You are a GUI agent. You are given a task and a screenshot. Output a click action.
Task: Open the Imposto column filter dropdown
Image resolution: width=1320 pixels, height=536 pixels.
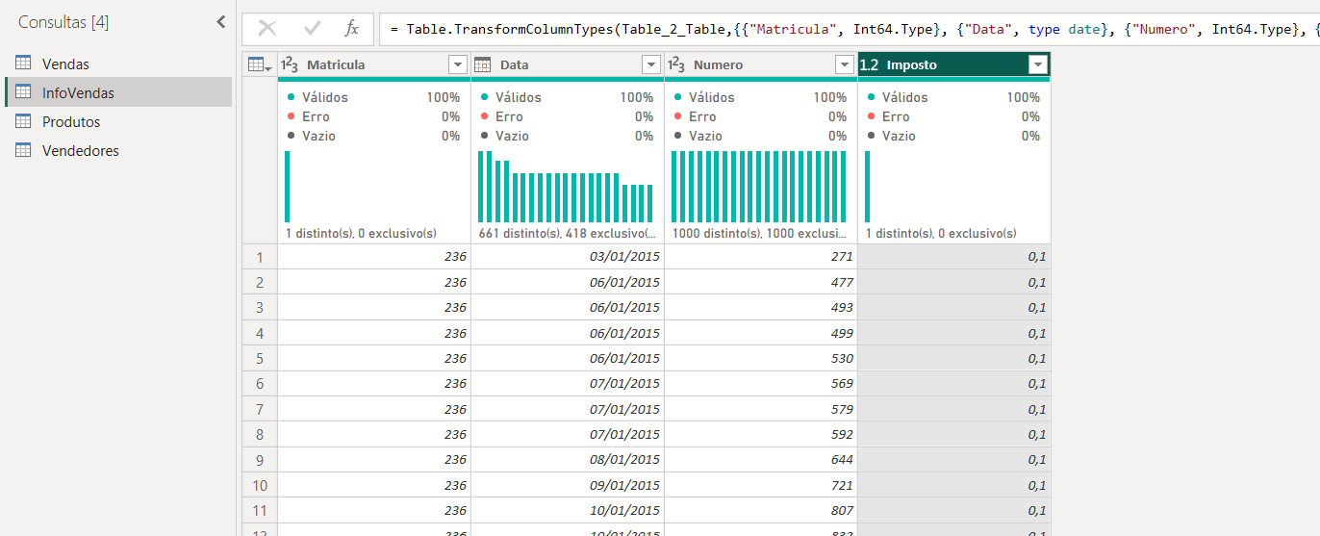1037,64
